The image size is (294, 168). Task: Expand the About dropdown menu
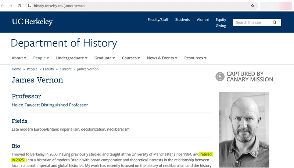pyautogui.click(x=19, y=58)
